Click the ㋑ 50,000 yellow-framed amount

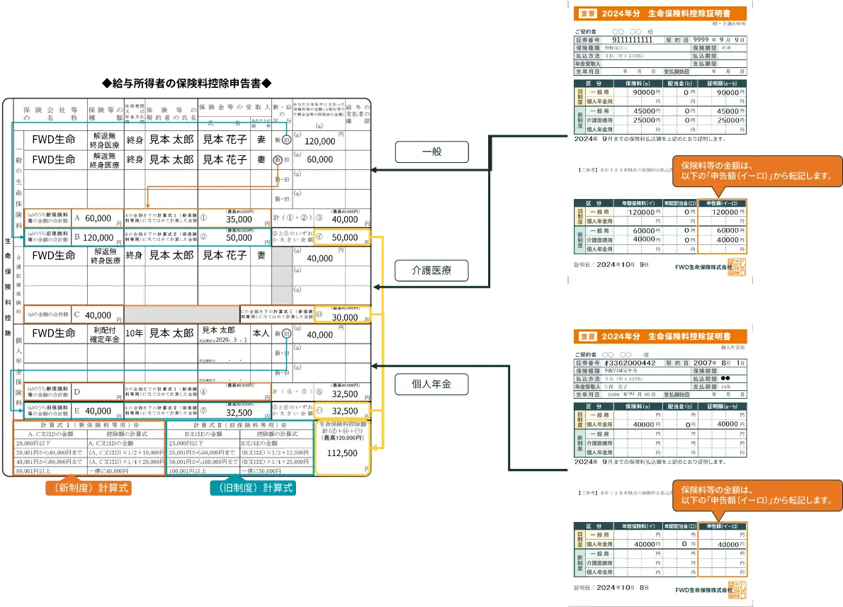pyautogui.click(x=342, y=237)
